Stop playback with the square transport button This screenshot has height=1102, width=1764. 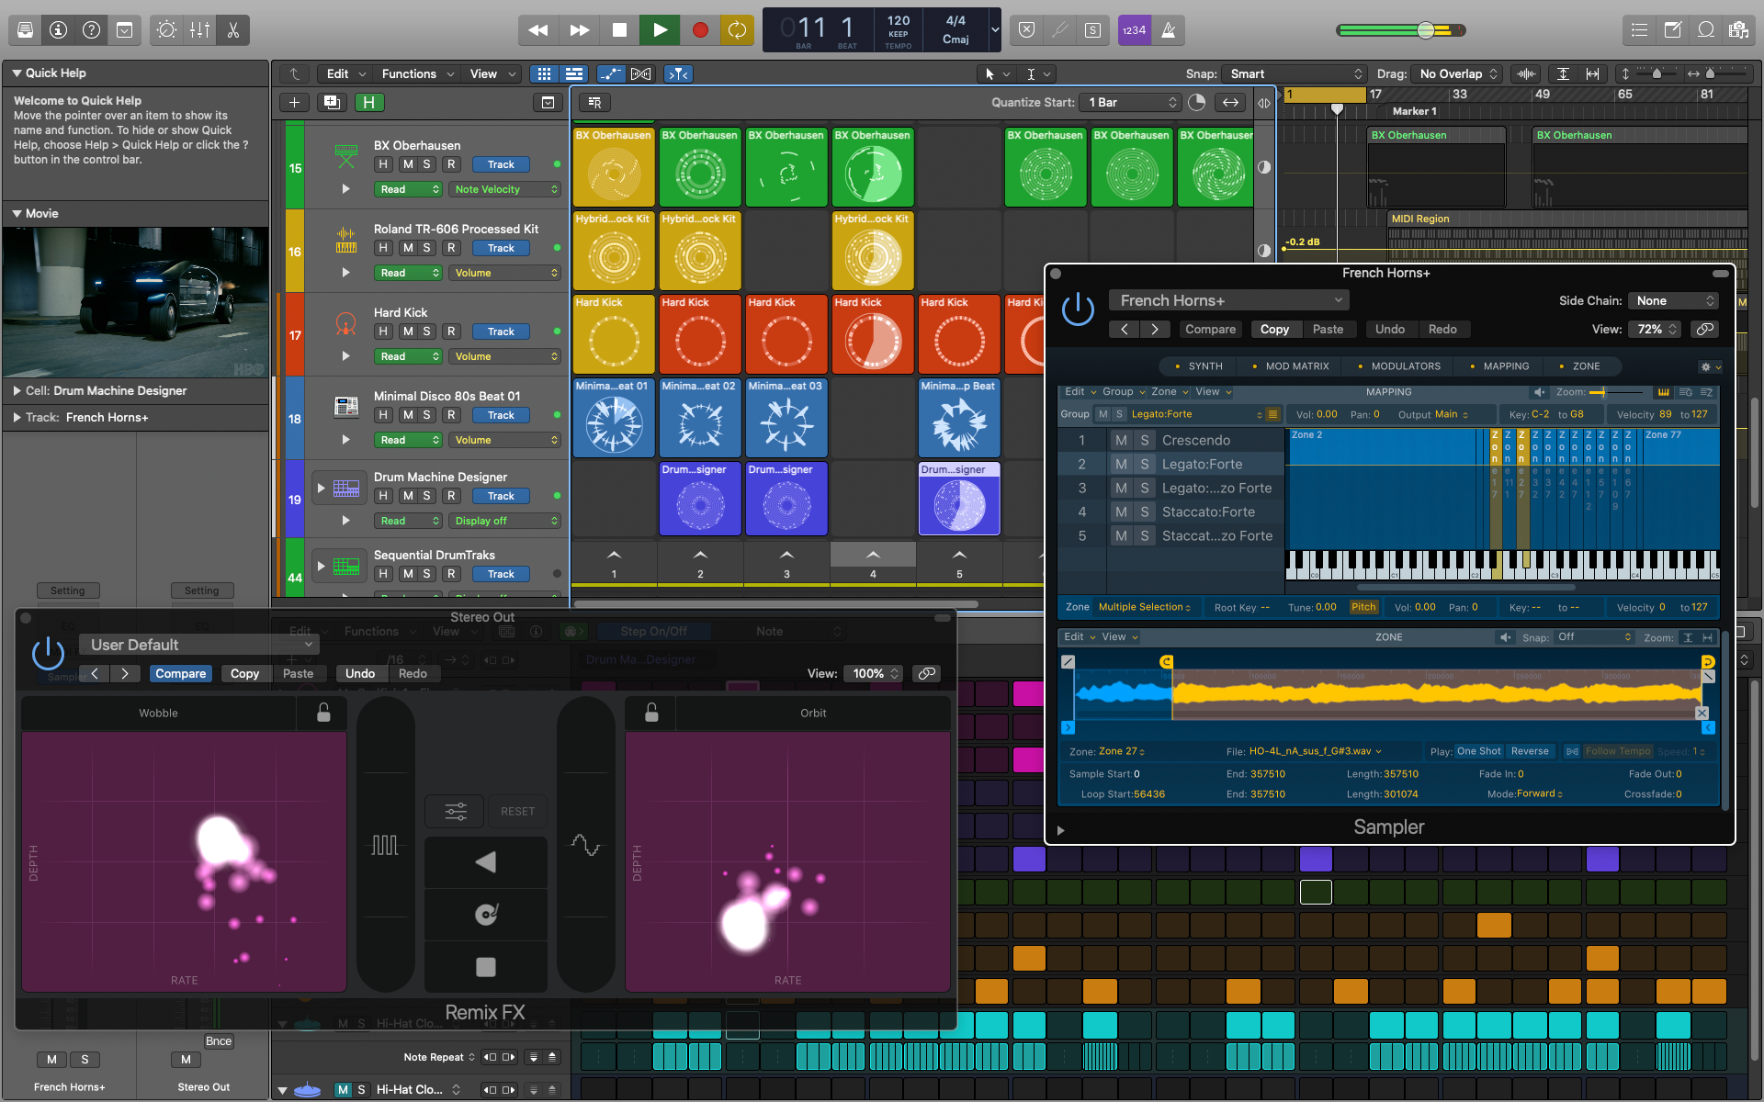coord(619,30)
